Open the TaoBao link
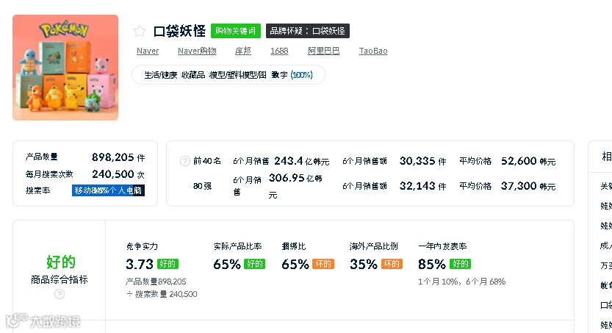 tap(373, 51)
